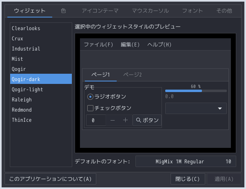Click このアプリケーションについて(A) button
This screenshot has width=246, height=189.
point(50,179)
